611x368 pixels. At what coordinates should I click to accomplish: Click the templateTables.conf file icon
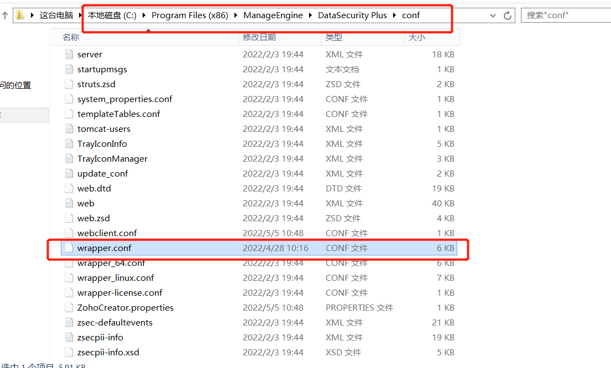69,114
